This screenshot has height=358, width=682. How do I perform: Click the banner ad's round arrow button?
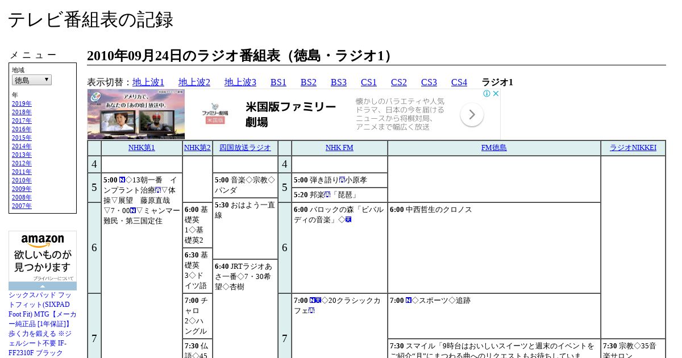click(472, 115)
